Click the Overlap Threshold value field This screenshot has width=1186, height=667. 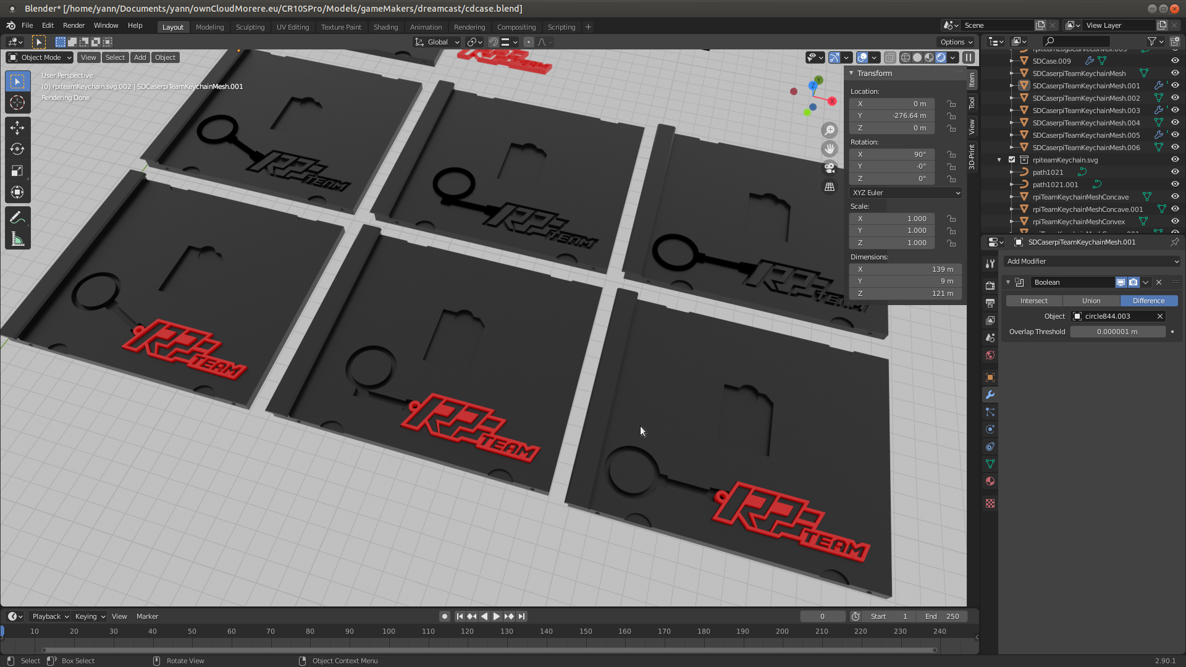1117,332
